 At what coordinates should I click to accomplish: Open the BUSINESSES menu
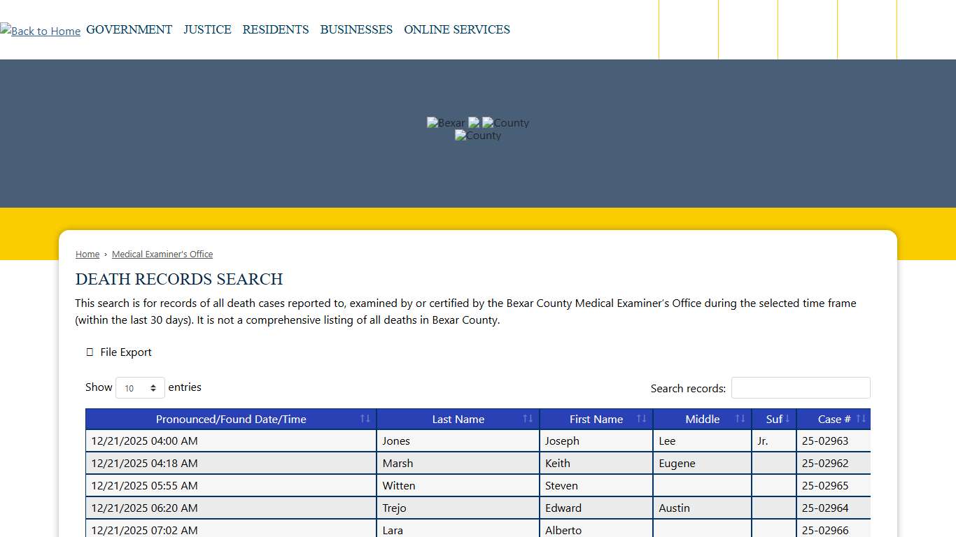(356, 29)
